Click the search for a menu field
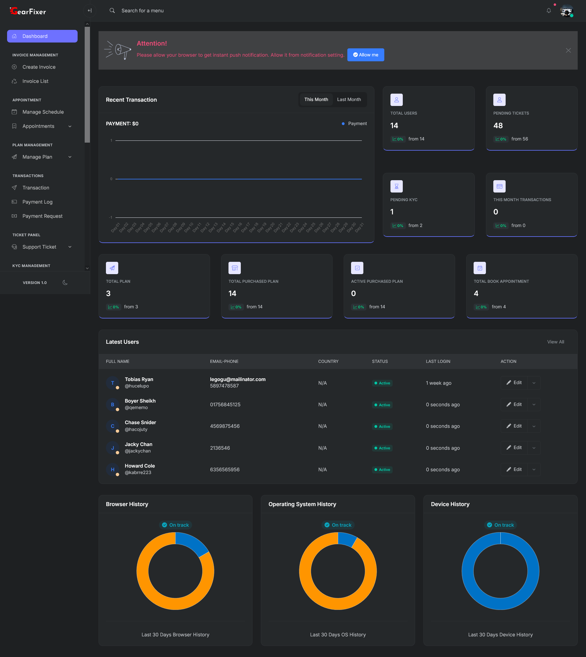Screen dimensions: 586x657 (142, 11)
